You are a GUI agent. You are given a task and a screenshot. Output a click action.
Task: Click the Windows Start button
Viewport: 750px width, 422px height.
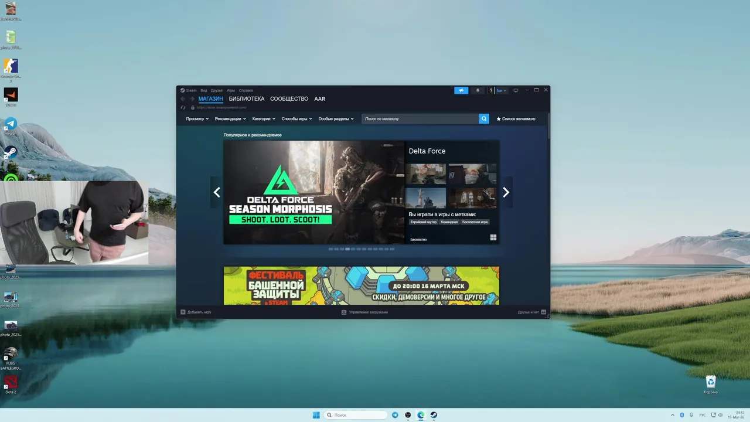click(316, 415)
